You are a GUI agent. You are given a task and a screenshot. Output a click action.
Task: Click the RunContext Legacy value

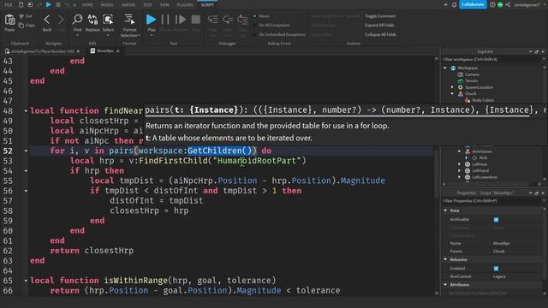(x=499, y=276)
